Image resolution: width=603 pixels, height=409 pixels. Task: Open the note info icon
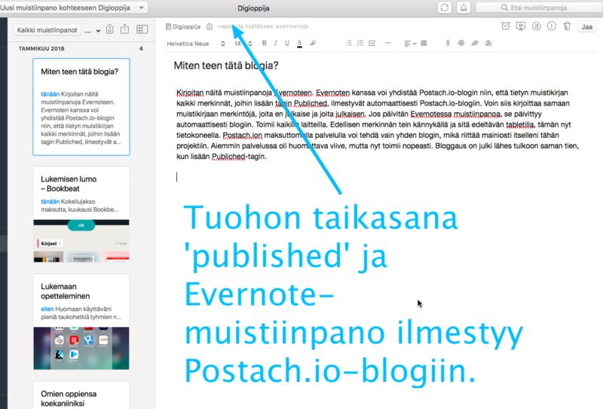pyautogui.click(x=552, y=26)
